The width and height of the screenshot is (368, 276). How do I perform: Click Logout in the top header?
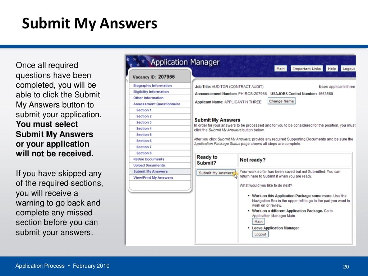(x=349, y=69)
